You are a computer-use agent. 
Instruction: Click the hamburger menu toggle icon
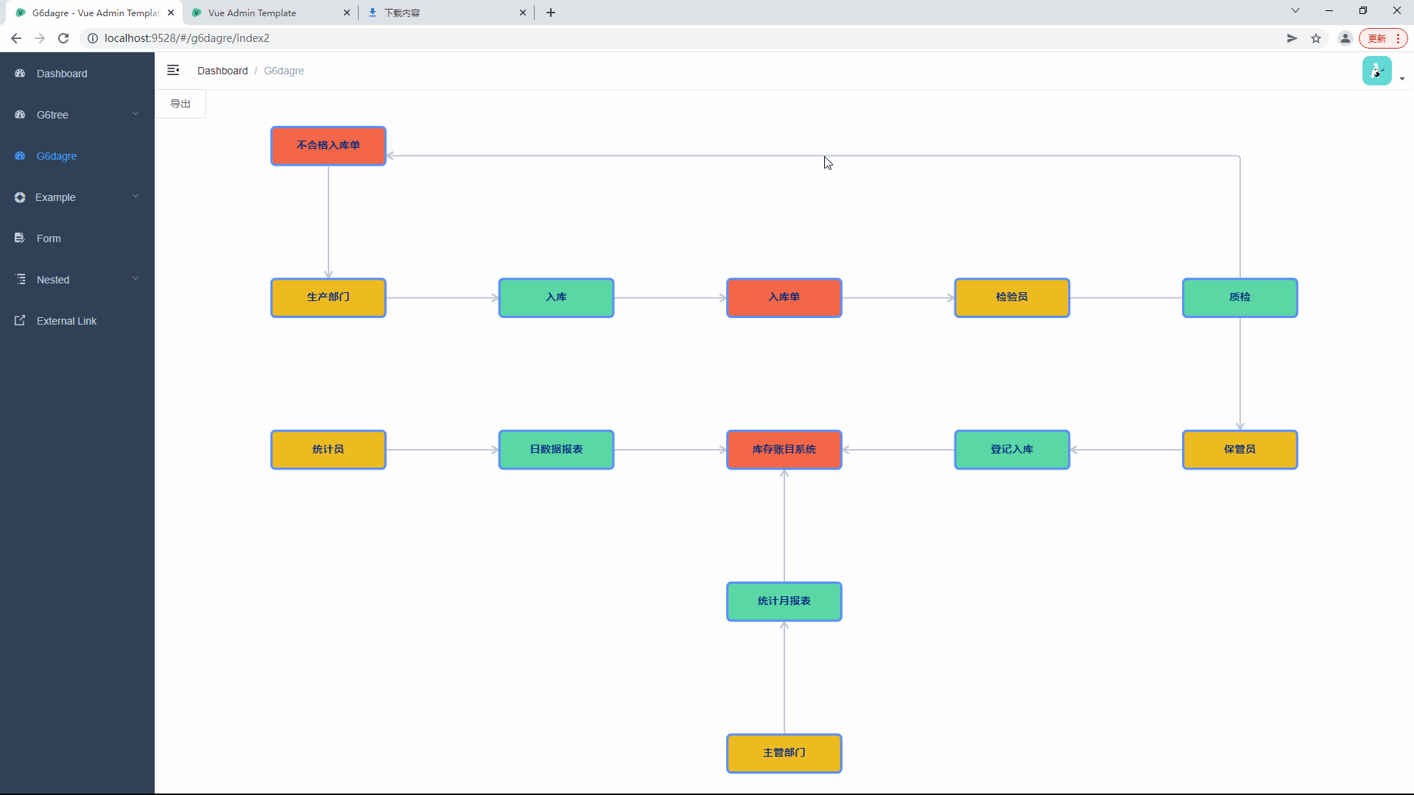tap(173, 70)
